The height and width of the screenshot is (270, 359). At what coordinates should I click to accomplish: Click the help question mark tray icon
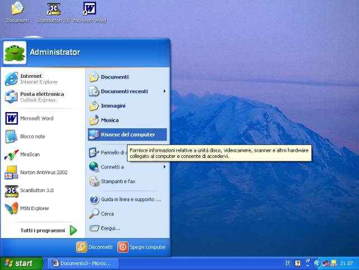tap(298, 263)
